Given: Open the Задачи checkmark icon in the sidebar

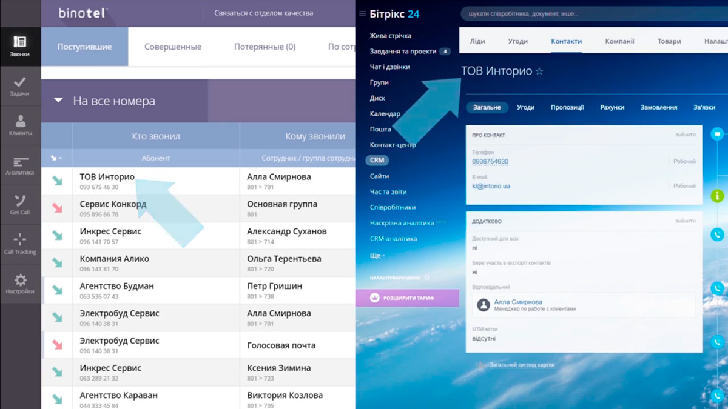Looking at the screenshot, I should click(x=20, y=82).
